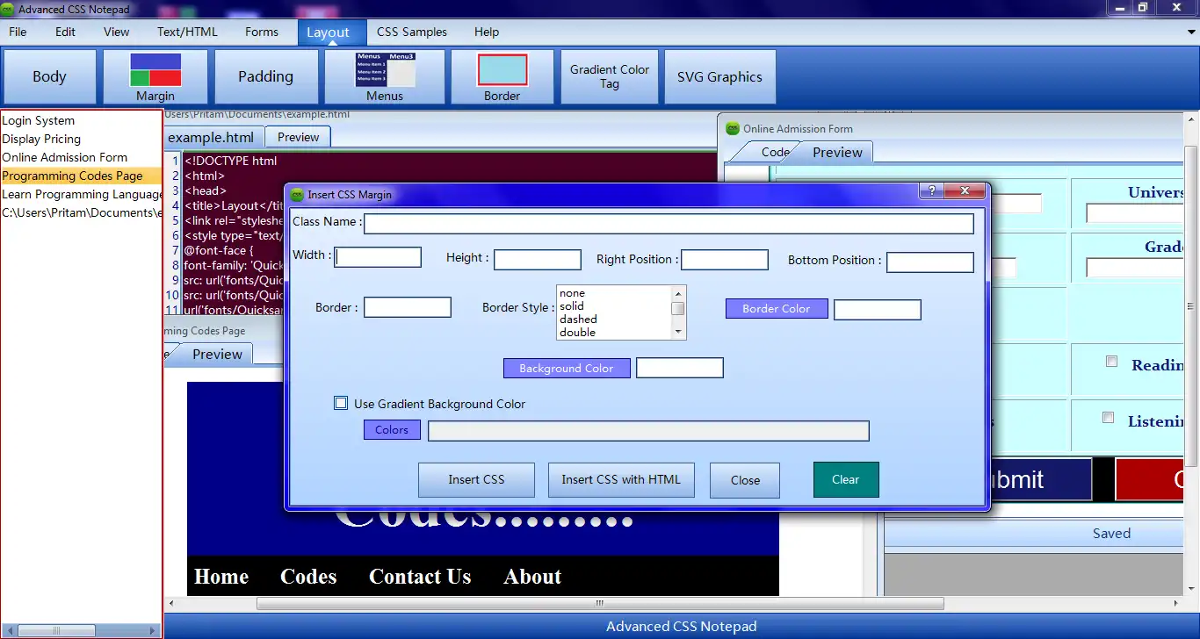Click the Insert CSS button
The height and width of the screenshot is (639, 1200).
click(x=476, y=480)
